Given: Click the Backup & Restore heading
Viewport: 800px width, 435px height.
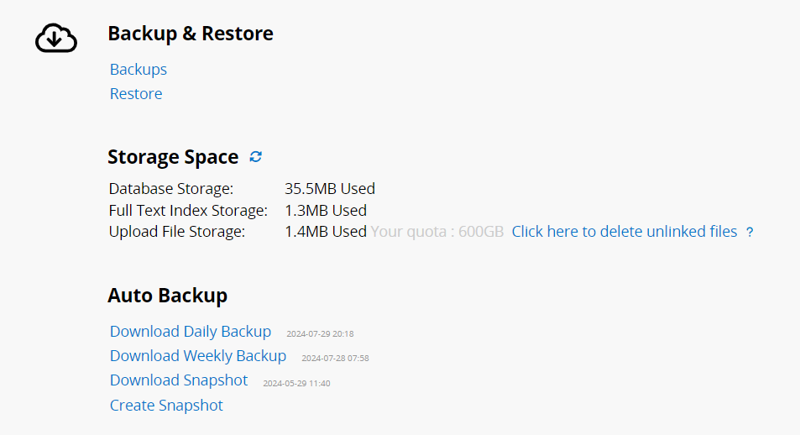Looking at the screenshot, I should [x=191, y=34].
